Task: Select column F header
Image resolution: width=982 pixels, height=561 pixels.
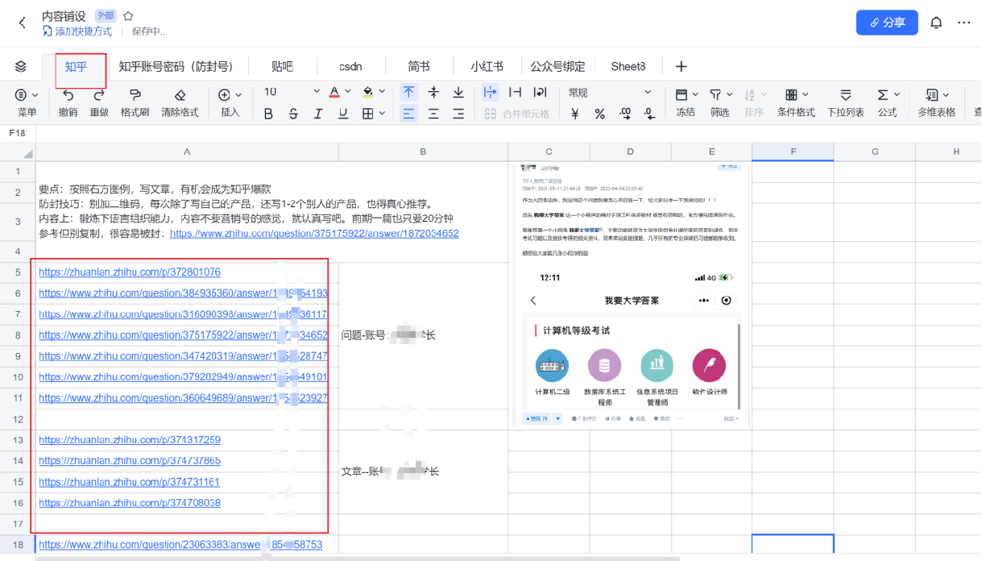Action: coord(793,152)
